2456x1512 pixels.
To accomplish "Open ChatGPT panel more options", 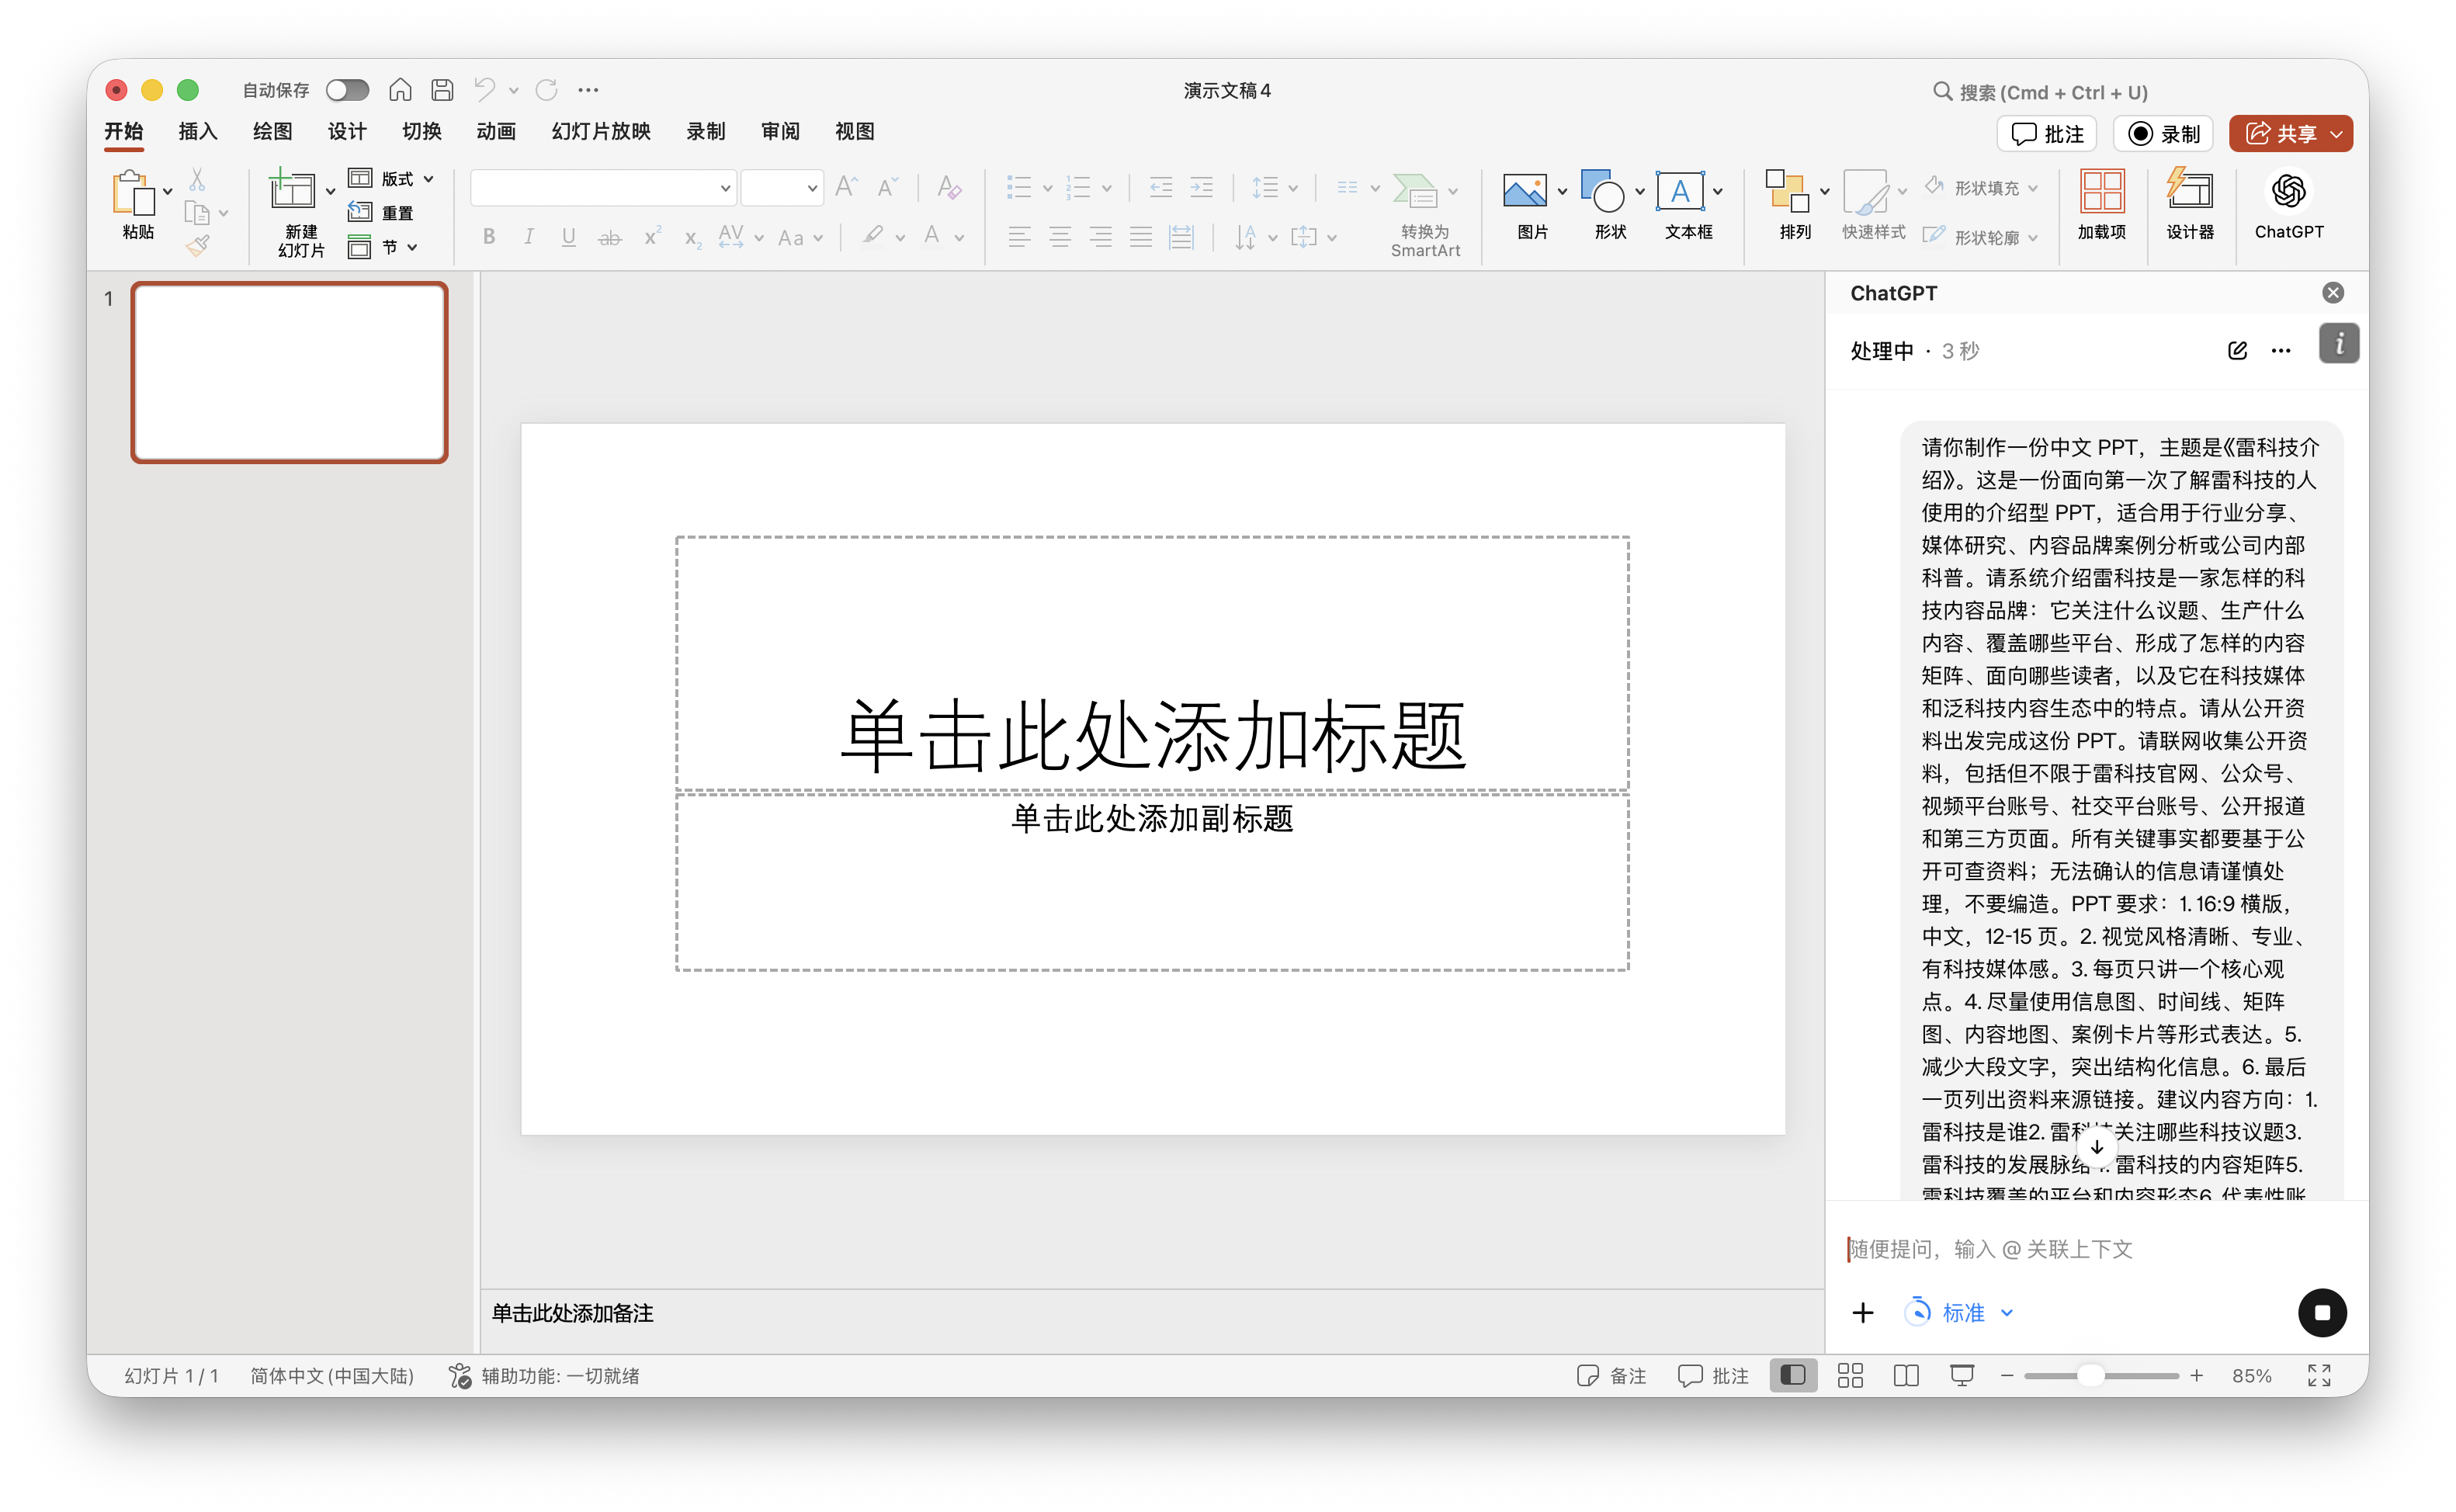I will [x=2280, y=350].
